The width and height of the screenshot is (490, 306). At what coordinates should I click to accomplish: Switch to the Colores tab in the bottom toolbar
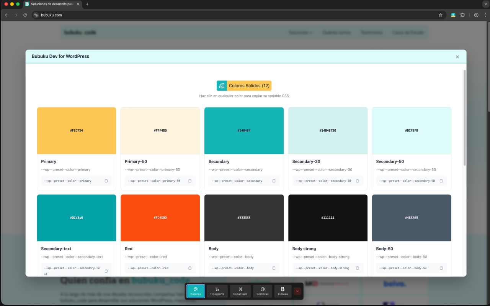coord(196,291)
